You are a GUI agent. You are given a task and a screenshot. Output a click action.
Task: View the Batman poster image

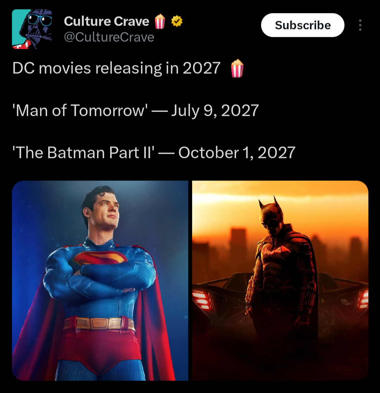(280, 281)
